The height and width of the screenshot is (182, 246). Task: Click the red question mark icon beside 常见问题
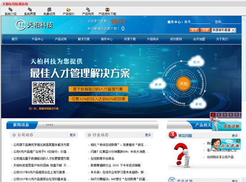[173, 135]
